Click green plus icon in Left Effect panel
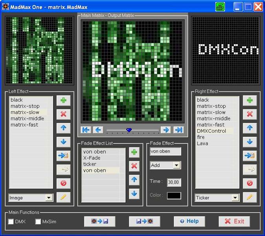This screenshot has height=236, width=265. tap(63, 100)
